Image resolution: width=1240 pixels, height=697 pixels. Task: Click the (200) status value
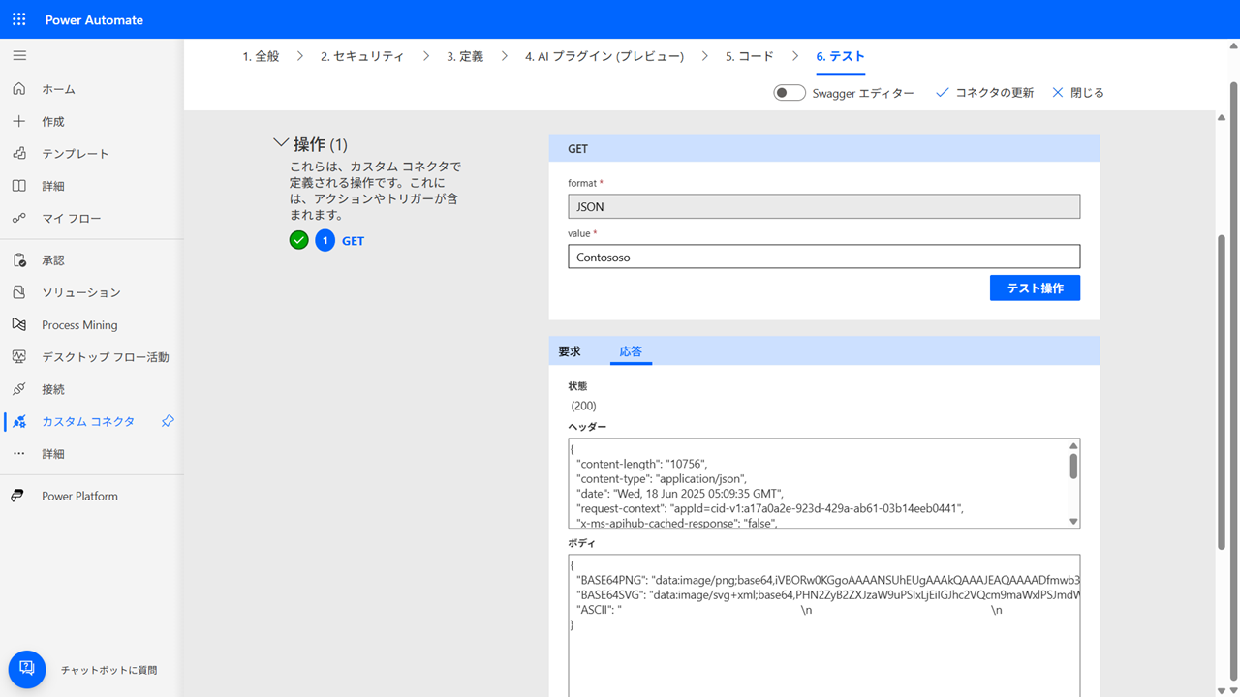click(584, 407)
